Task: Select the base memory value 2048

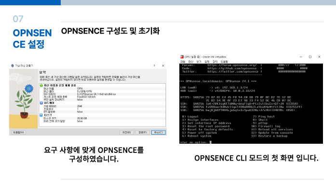Action: [x=80, y=106]
